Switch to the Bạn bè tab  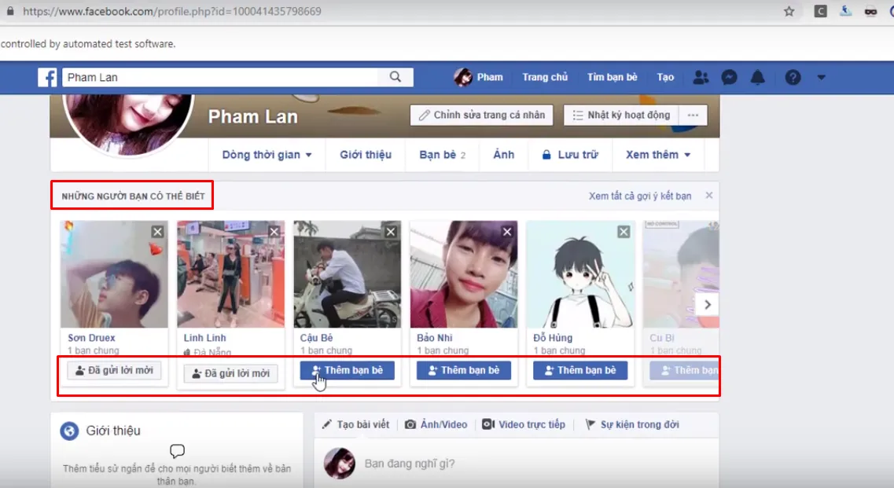coord(436,155)
